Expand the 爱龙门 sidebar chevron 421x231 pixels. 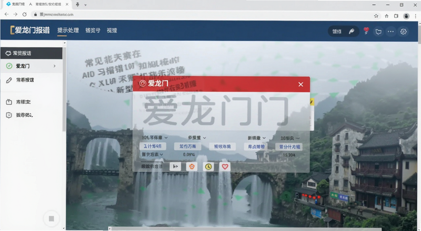point(55,66)
